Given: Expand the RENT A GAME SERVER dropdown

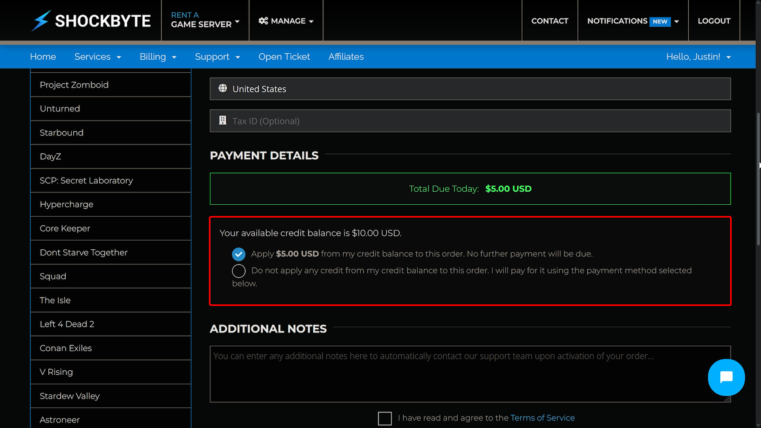Looking at the screenshot, I should pos(205,20).
